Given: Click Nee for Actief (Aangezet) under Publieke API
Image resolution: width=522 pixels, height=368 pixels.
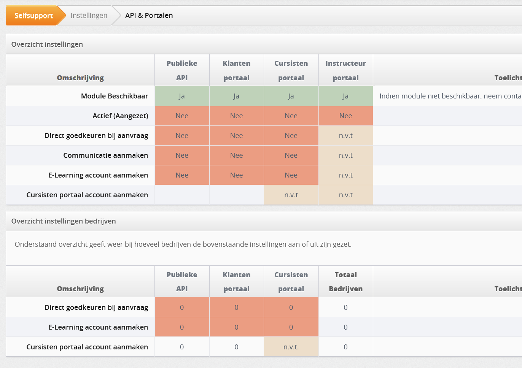Looking at the screenshot, I should coord(182,116).
